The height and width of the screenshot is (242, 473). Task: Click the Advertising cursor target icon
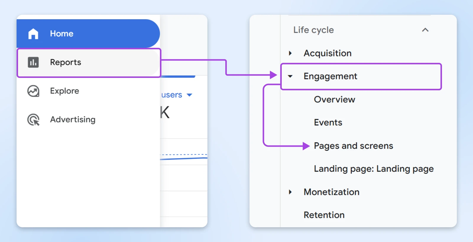coord(33,120)
